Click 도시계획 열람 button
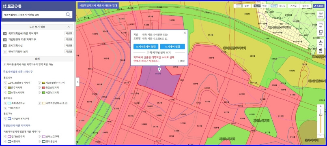This screenshot has width=327, height=146. coord(172,47)
